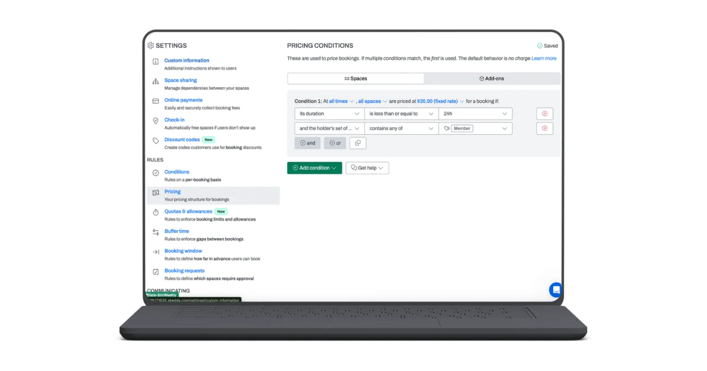
Task: Add an 'or' clause
Action: click(335, 143)
